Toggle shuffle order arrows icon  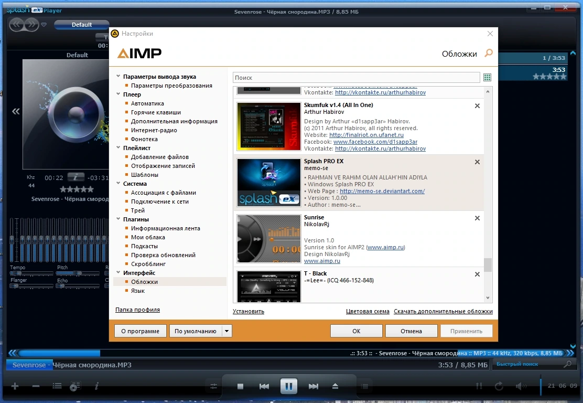click(x=479, y=386)
